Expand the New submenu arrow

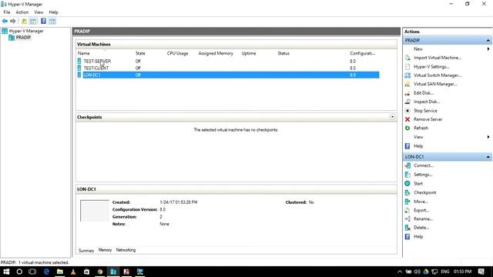click(x=488, y=49)
